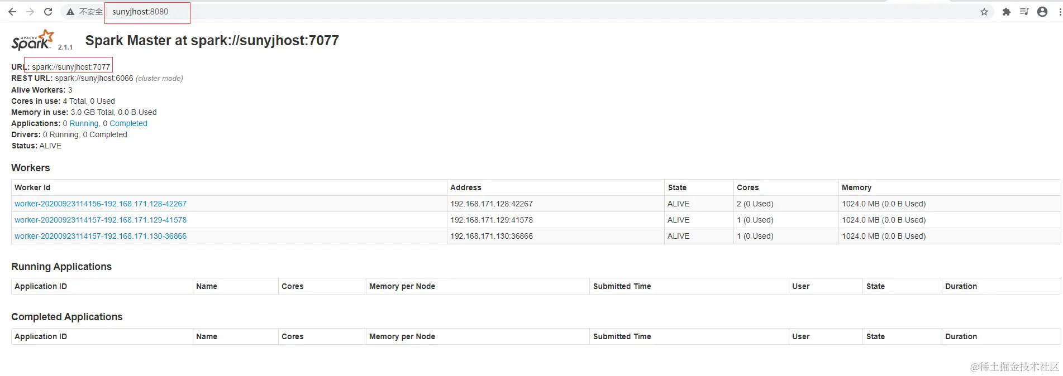
Task: Click the Completed Applications section heading
Action: tap(67, 317)
